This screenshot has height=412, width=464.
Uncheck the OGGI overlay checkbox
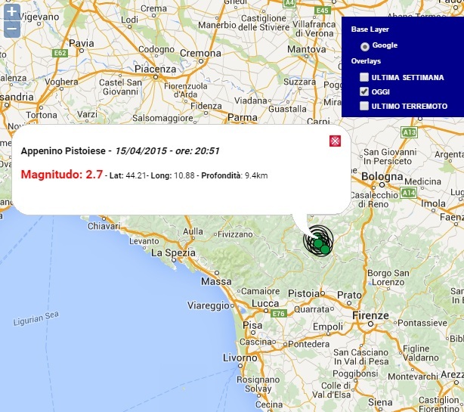(364, 91)
